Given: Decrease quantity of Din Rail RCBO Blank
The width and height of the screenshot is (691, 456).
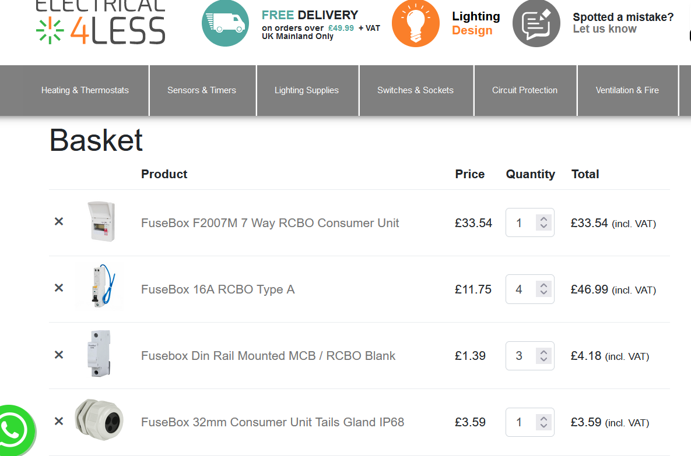Looking at the screenshot, I should pos(544,359).
